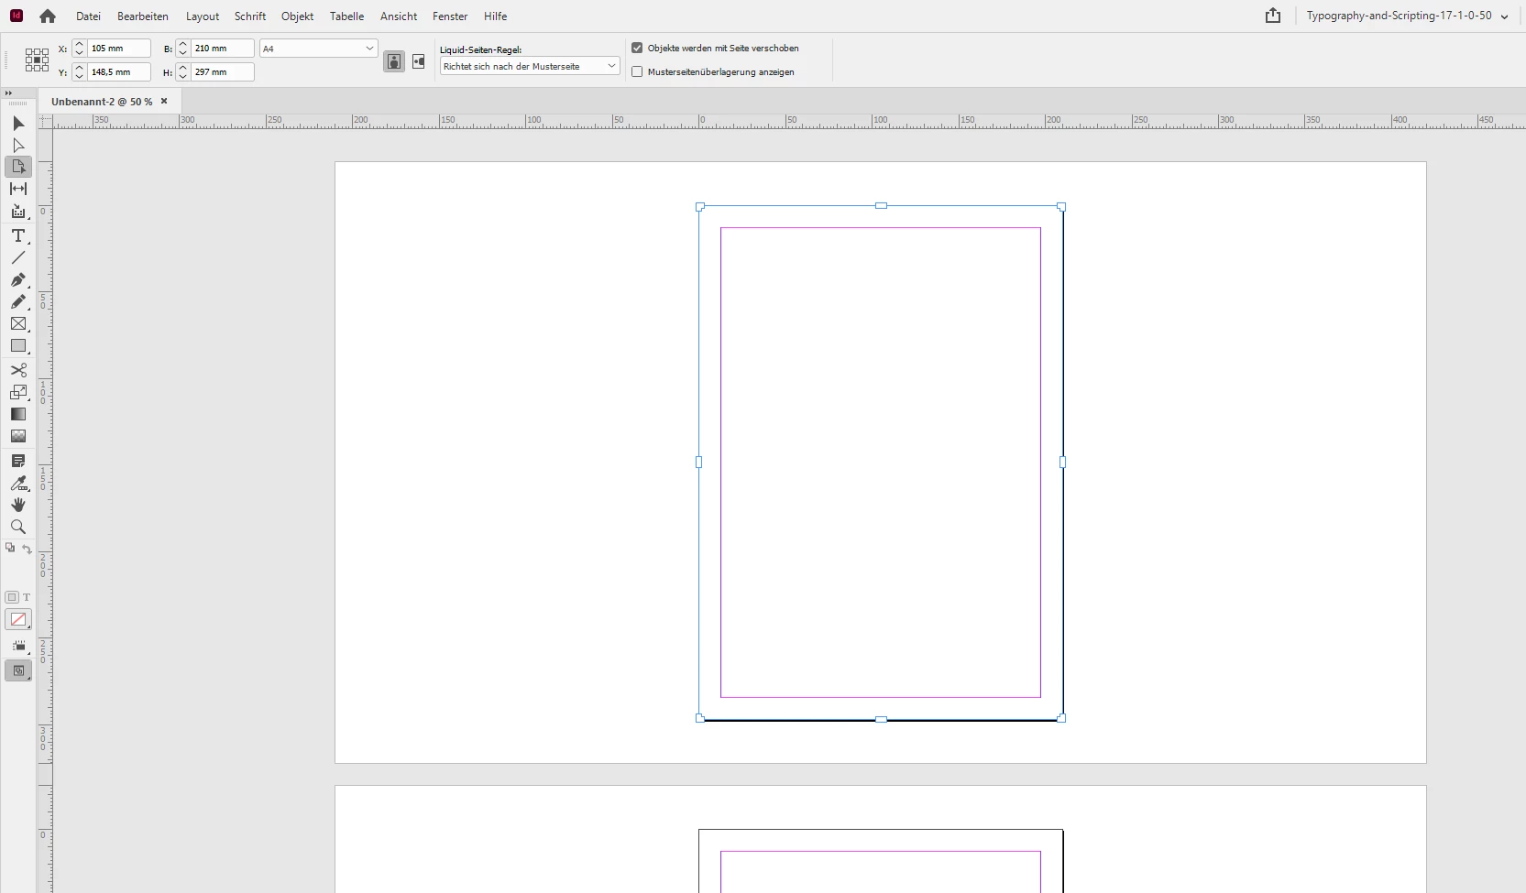Click the Share icon at top right
This screenshot has width=1526, height=893.
[1273, 16]
